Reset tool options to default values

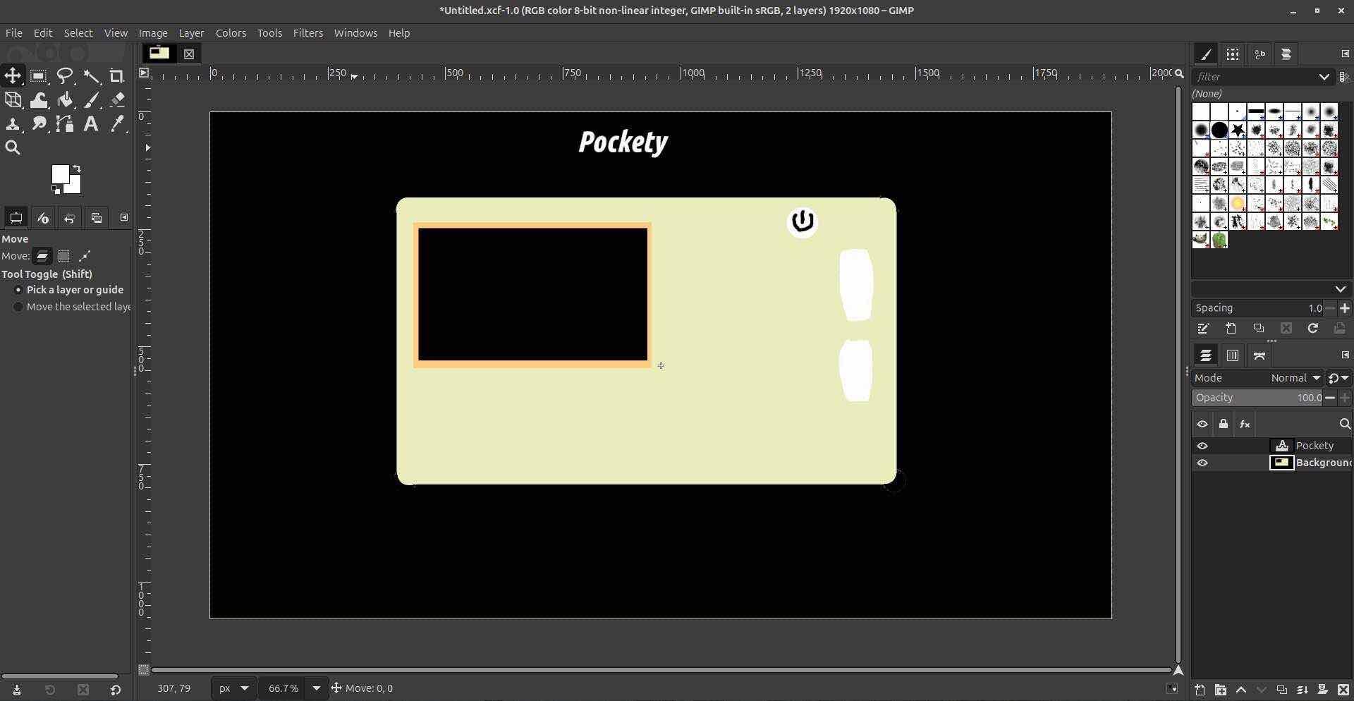(x=116, y=690)
